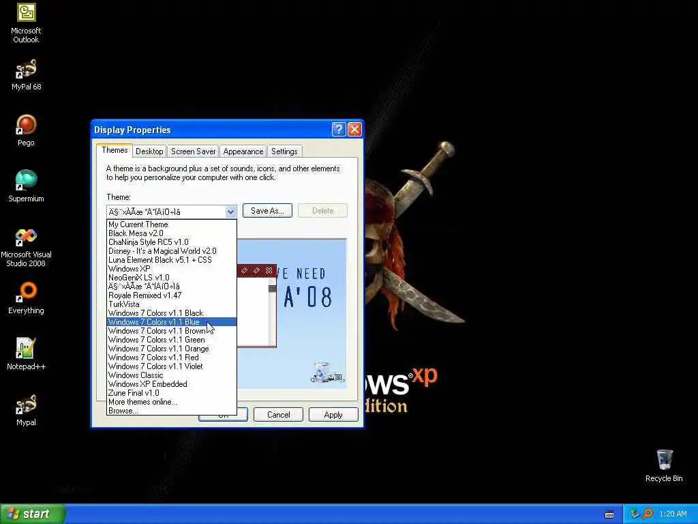The height and width of the screenshot is (524, 698).
Task: Click the network tray icon
Action: 635,514
